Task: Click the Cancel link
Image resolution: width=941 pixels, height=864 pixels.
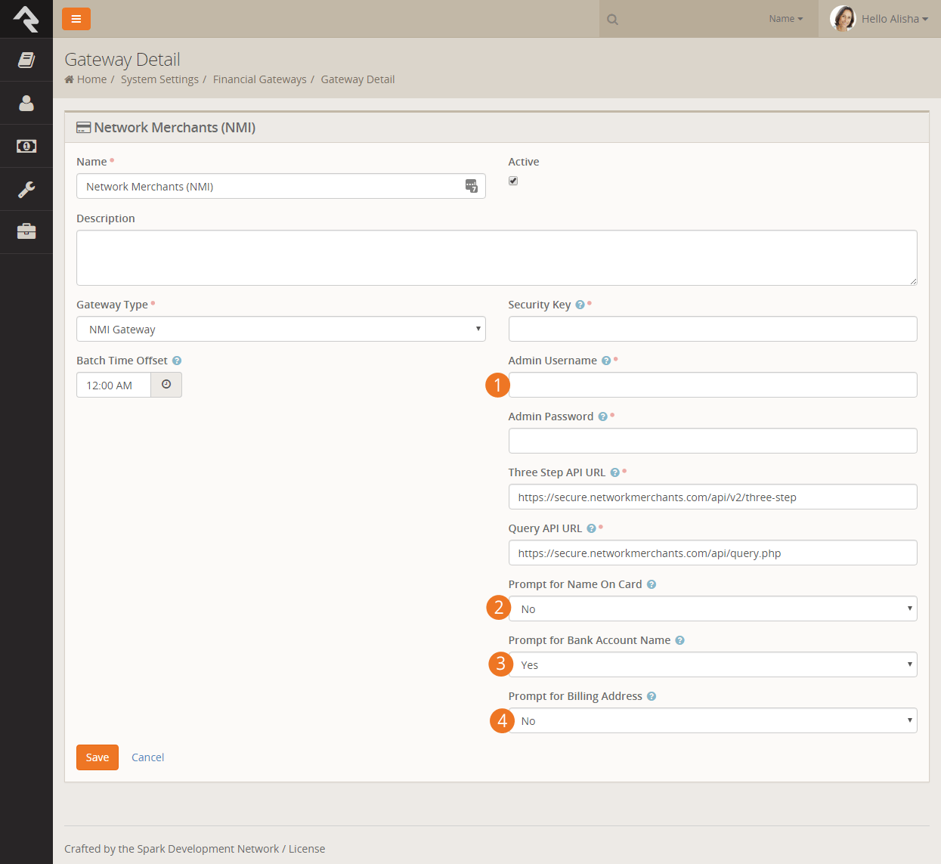Action: tap(147, 757)
